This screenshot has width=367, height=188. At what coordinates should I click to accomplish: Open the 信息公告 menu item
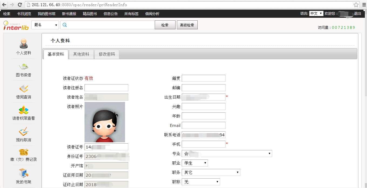pos(111,14)
